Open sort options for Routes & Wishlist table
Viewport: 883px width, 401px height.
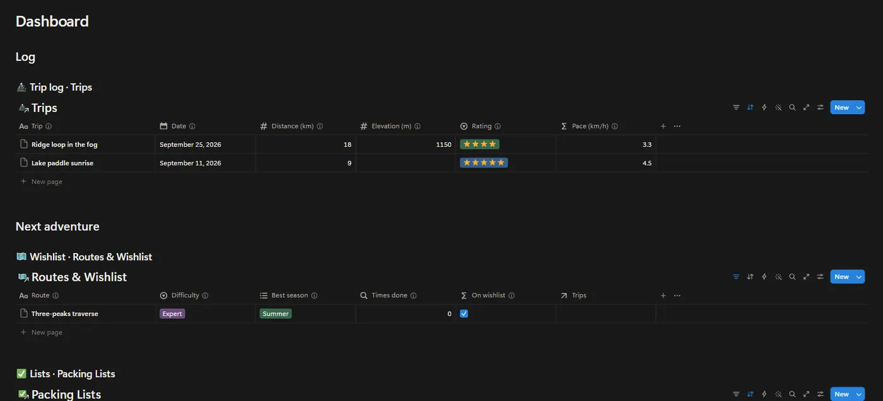[x=750, y=277]
